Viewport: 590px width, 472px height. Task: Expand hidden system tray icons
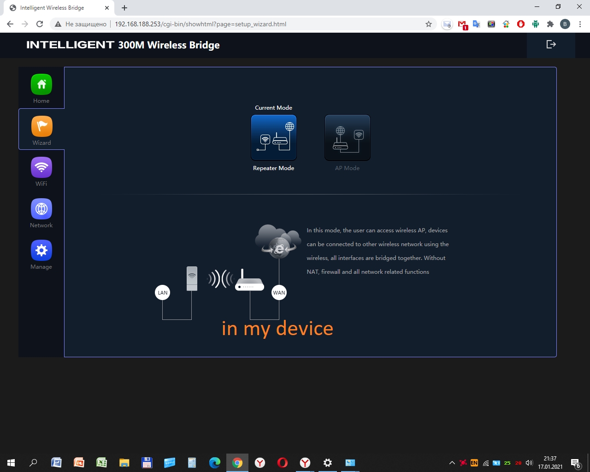pos(452,463)
